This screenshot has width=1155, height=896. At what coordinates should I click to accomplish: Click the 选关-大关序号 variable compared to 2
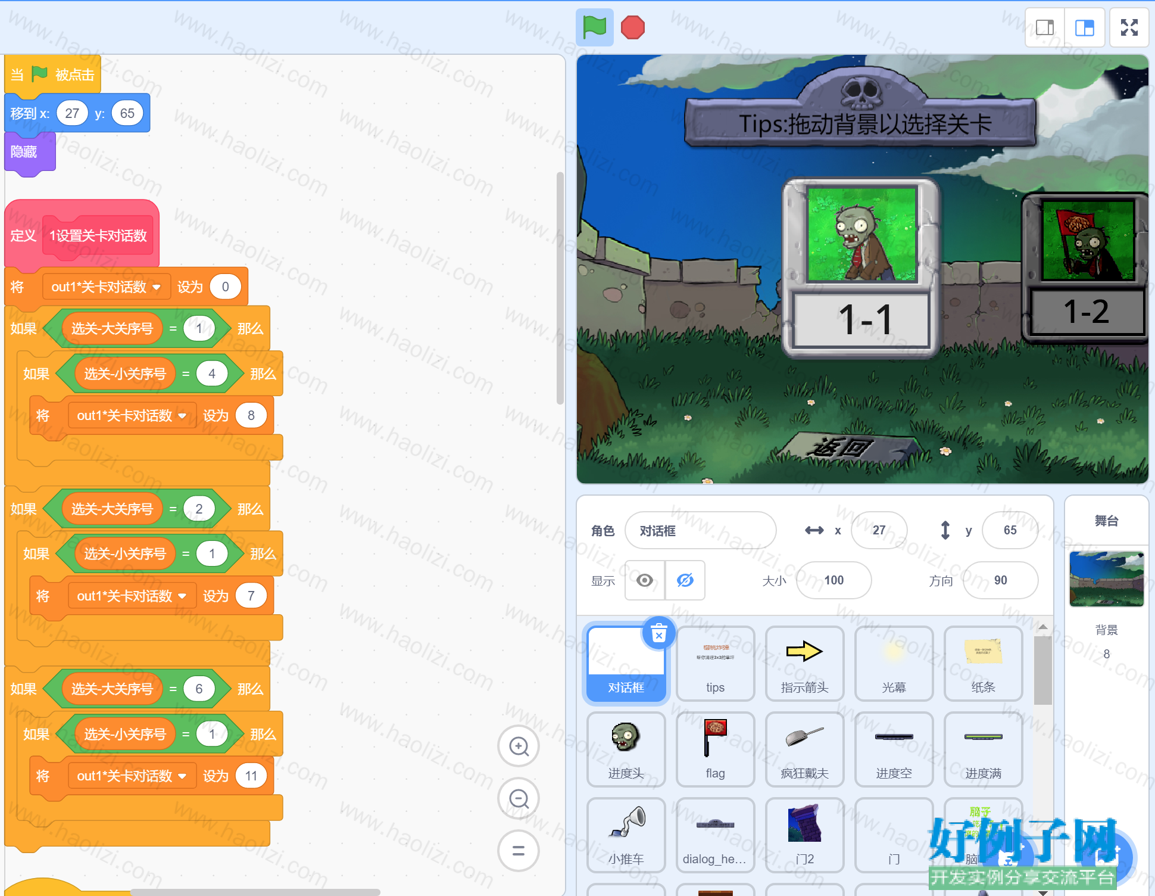(112, 509)
